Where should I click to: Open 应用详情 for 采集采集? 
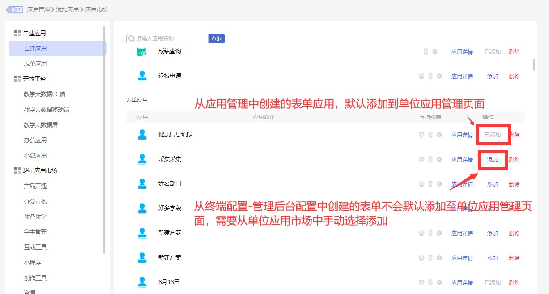pyautogui.click(x=462, y=160)
